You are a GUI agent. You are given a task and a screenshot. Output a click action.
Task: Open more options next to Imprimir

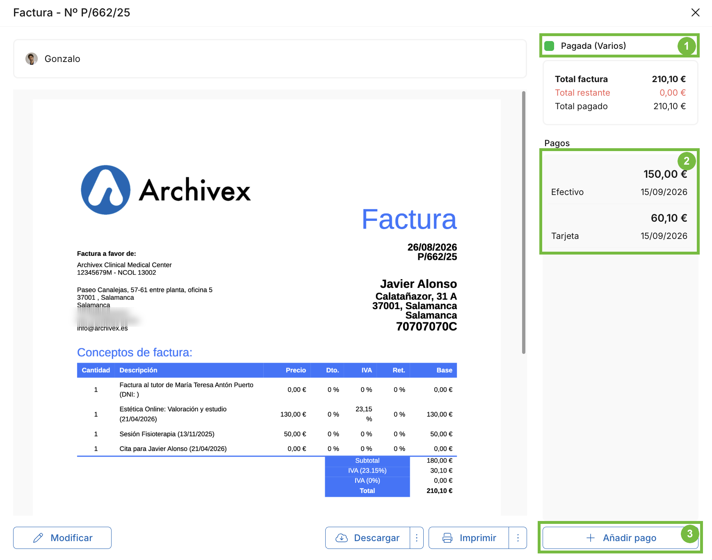tap(518, 538)
